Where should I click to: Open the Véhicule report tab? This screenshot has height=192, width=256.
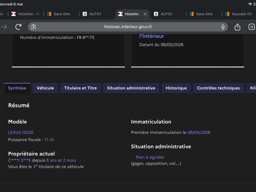pos(45,88)
